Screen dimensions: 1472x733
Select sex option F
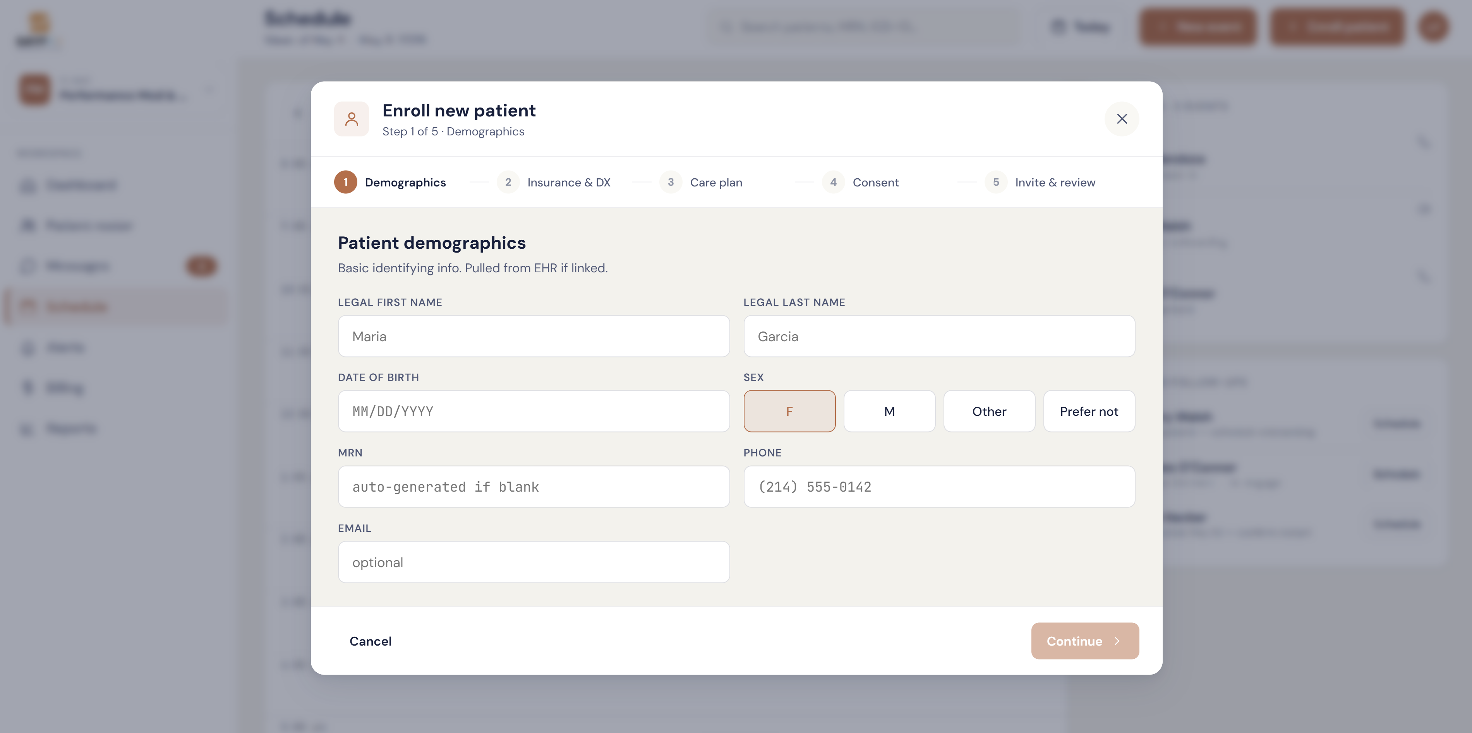tap(789, 411)
